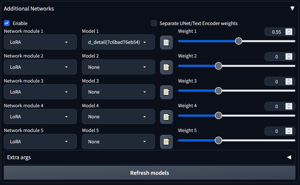Open the Model 1 d_detail dropdown

(118, 42)
